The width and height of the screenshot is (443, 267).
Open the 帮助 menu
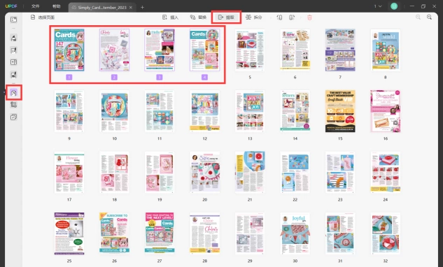coord(57,6)
